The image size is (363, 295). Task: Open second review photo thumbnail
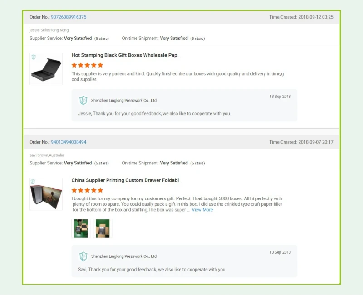coord(102,229)
